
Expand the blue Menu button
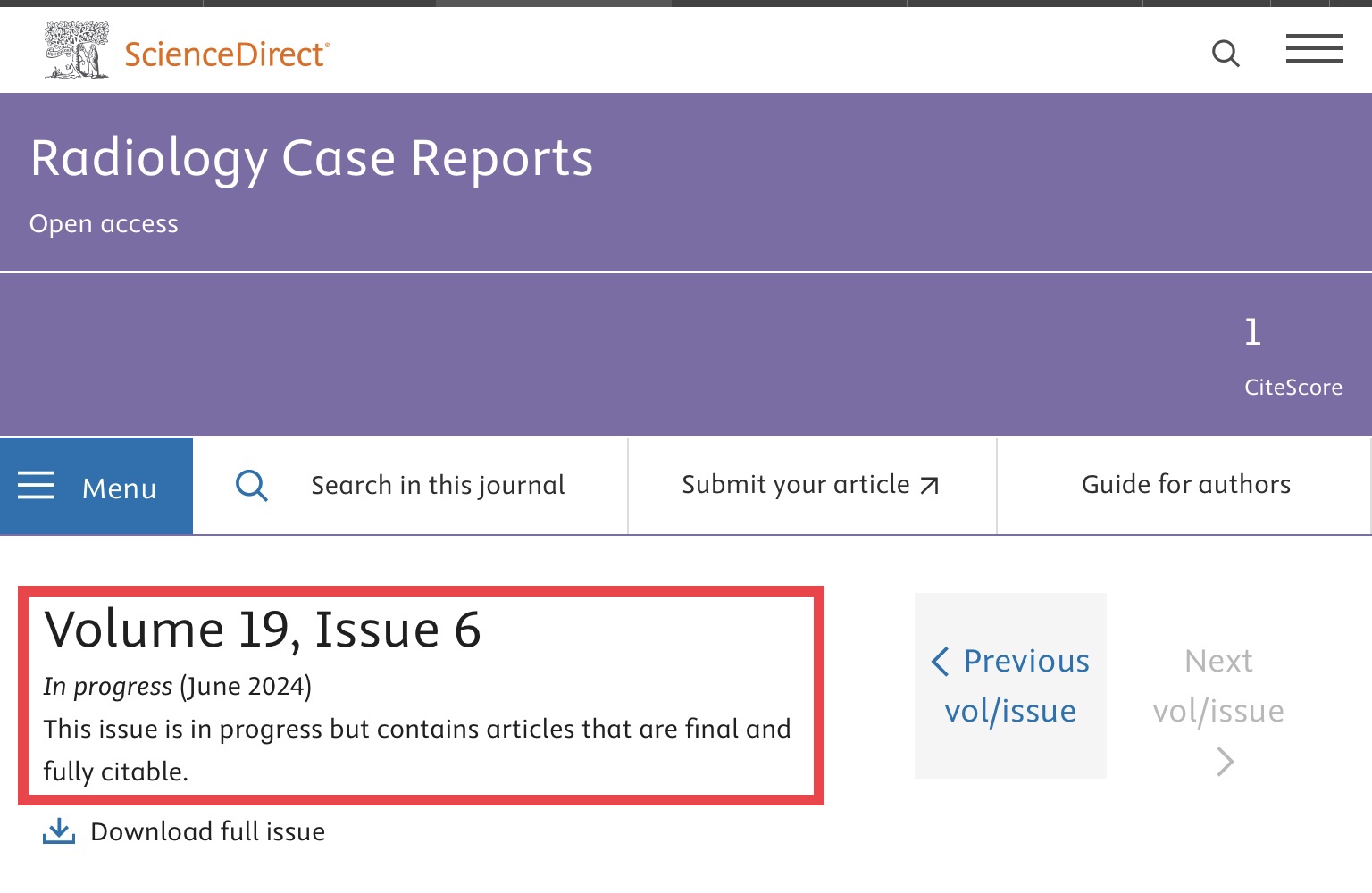(x=96, y=486)
